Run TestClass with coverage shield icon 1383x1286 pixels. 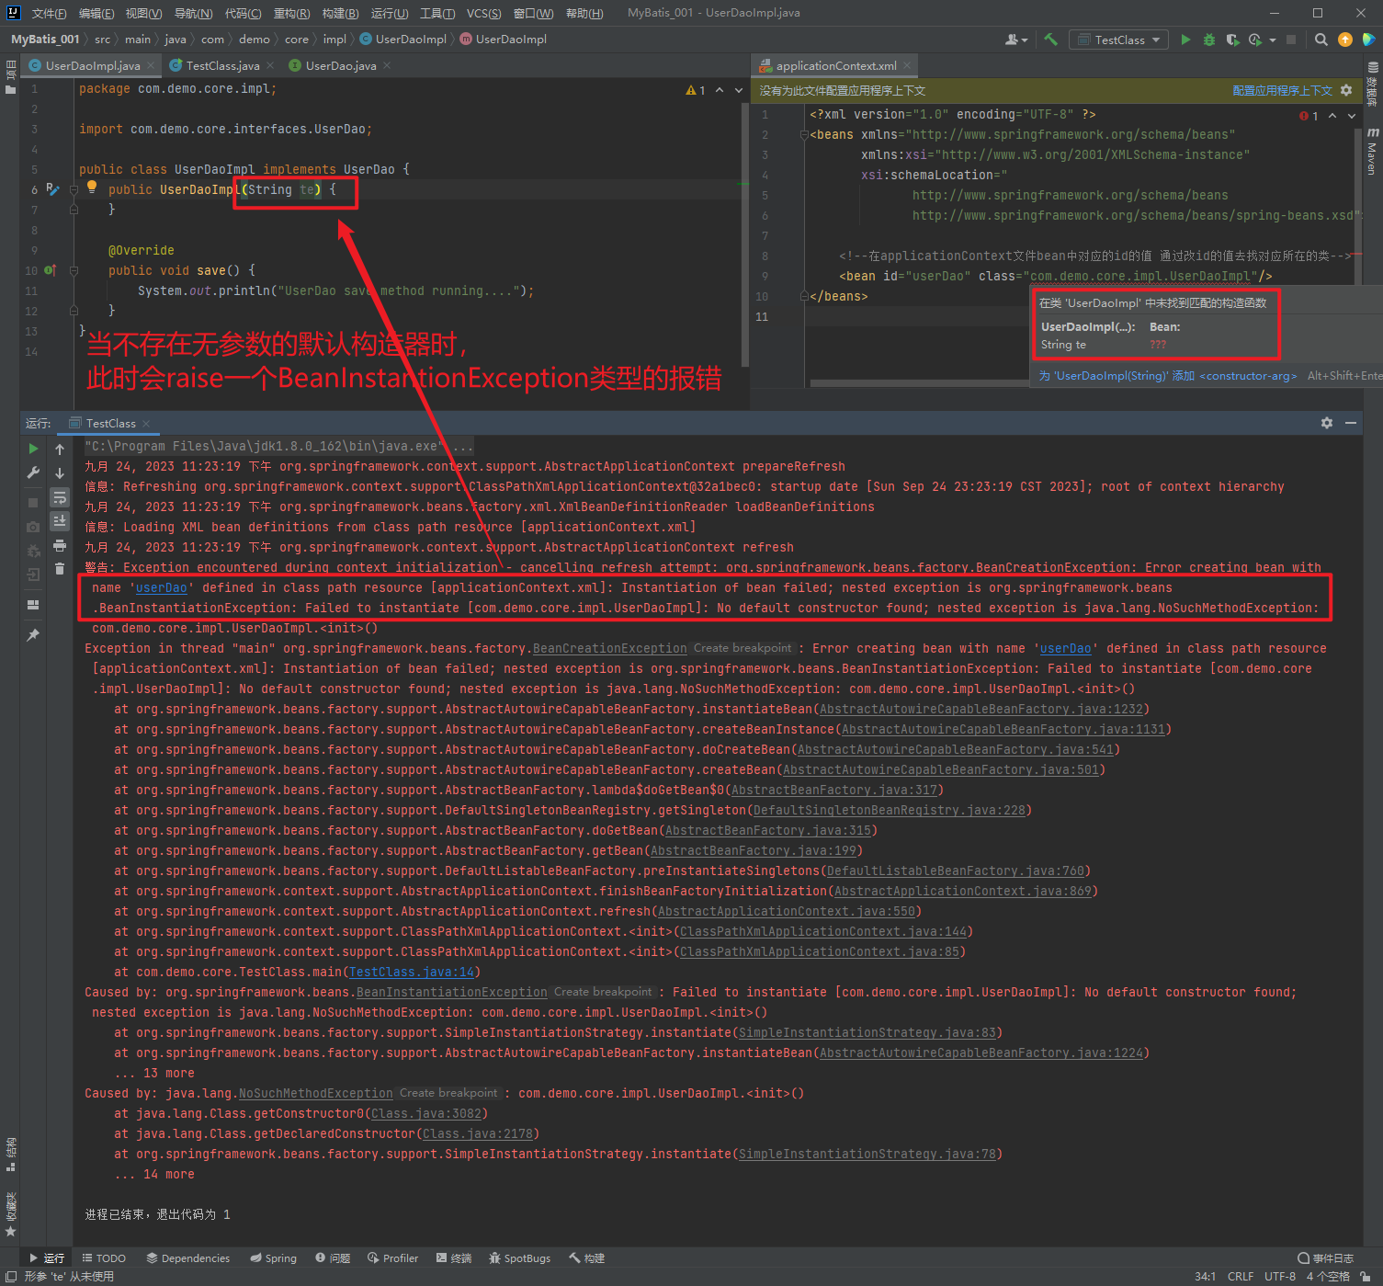[1232, 40]
